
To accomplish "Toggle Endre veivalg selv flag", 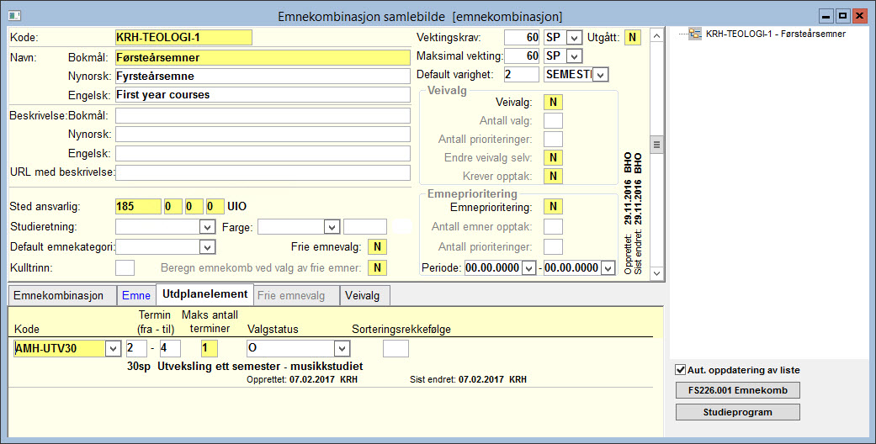I will (x=553, y=157).
